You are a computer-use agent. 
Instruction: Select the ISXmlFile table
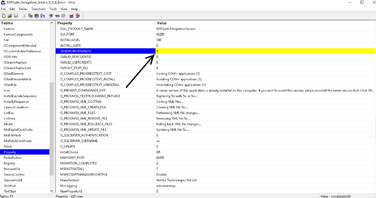click(x=10, y=85)
